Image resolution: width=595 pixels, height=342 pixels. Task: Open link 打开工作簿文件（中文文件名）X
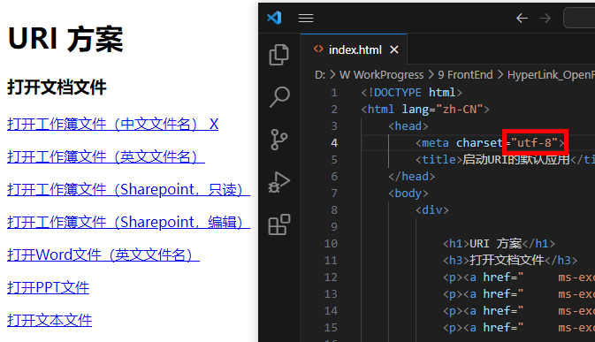(x=112, y=124)
